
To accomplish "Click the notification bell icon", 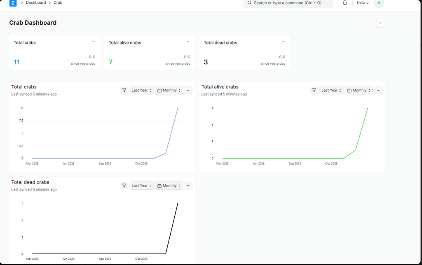I will 345,3.
